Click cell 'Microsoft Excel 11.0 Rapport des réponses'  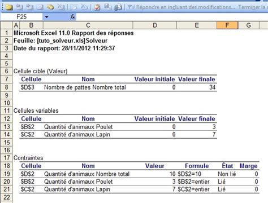[74, 33]
